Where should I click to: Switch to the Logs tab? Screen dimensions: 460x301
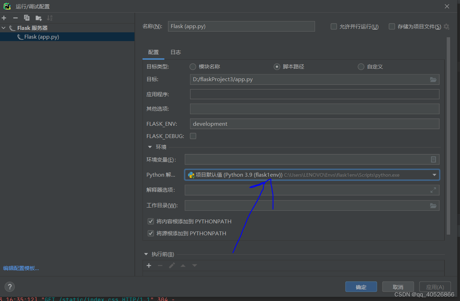click(x=176, y=52)
